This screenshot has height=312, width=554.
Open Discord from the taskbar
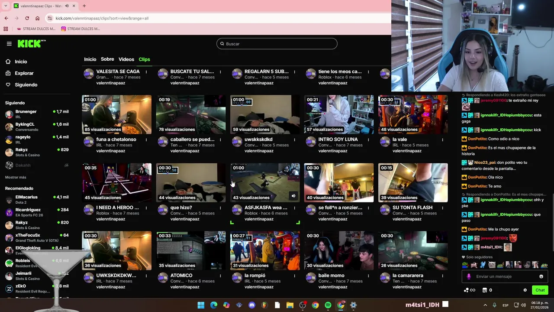click(252, 305)
